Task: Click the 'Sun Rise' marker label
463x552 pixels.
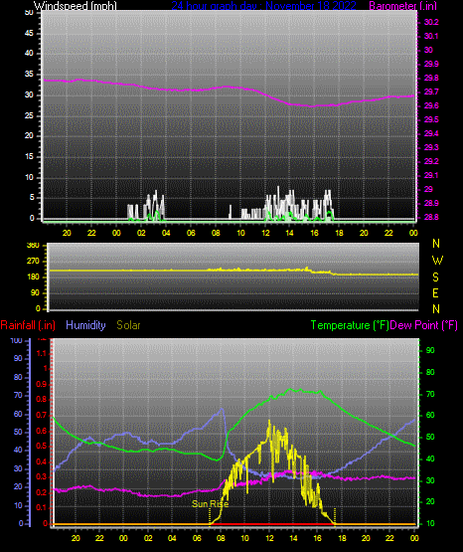Action: click(x=210, y=504)
